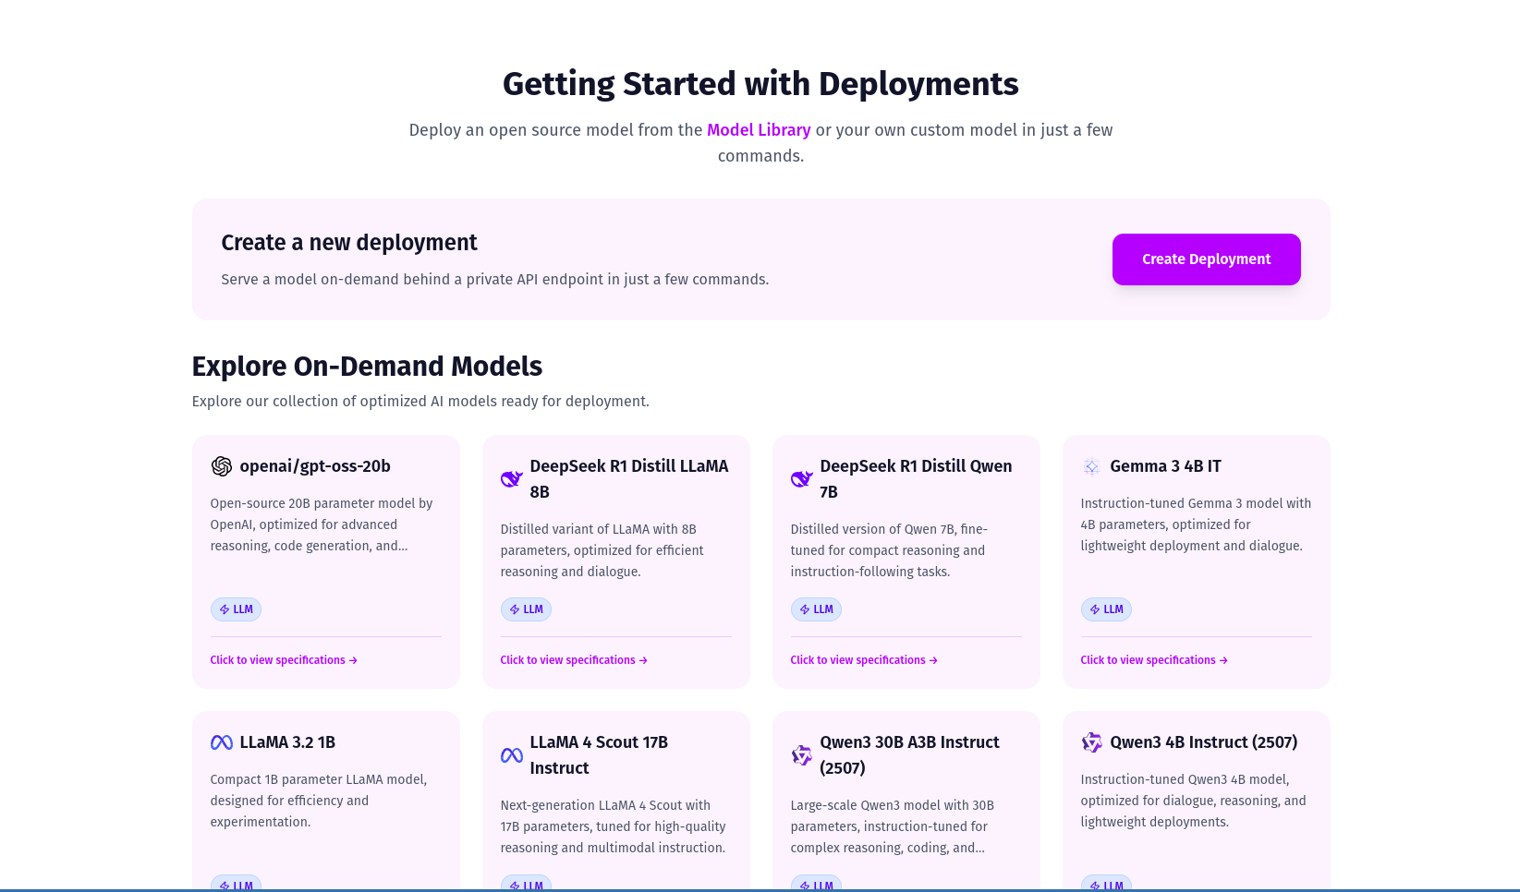1520x892 pixels.
Task: Click the Gemma sparkle icon on Gemma 3 4B IT
Action: coord(1092,466)
